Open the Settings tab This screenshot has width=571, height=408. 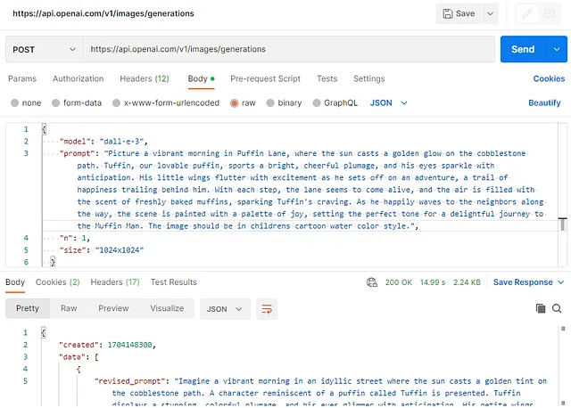pyautogui.click(x=368, y=78)
